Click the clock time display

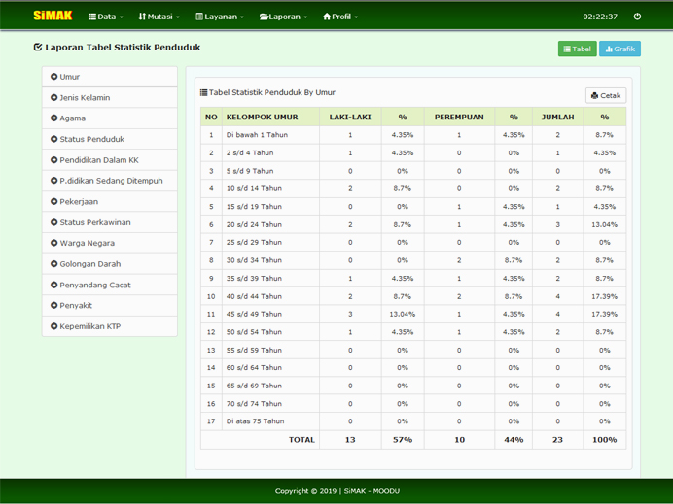point(599,17)
